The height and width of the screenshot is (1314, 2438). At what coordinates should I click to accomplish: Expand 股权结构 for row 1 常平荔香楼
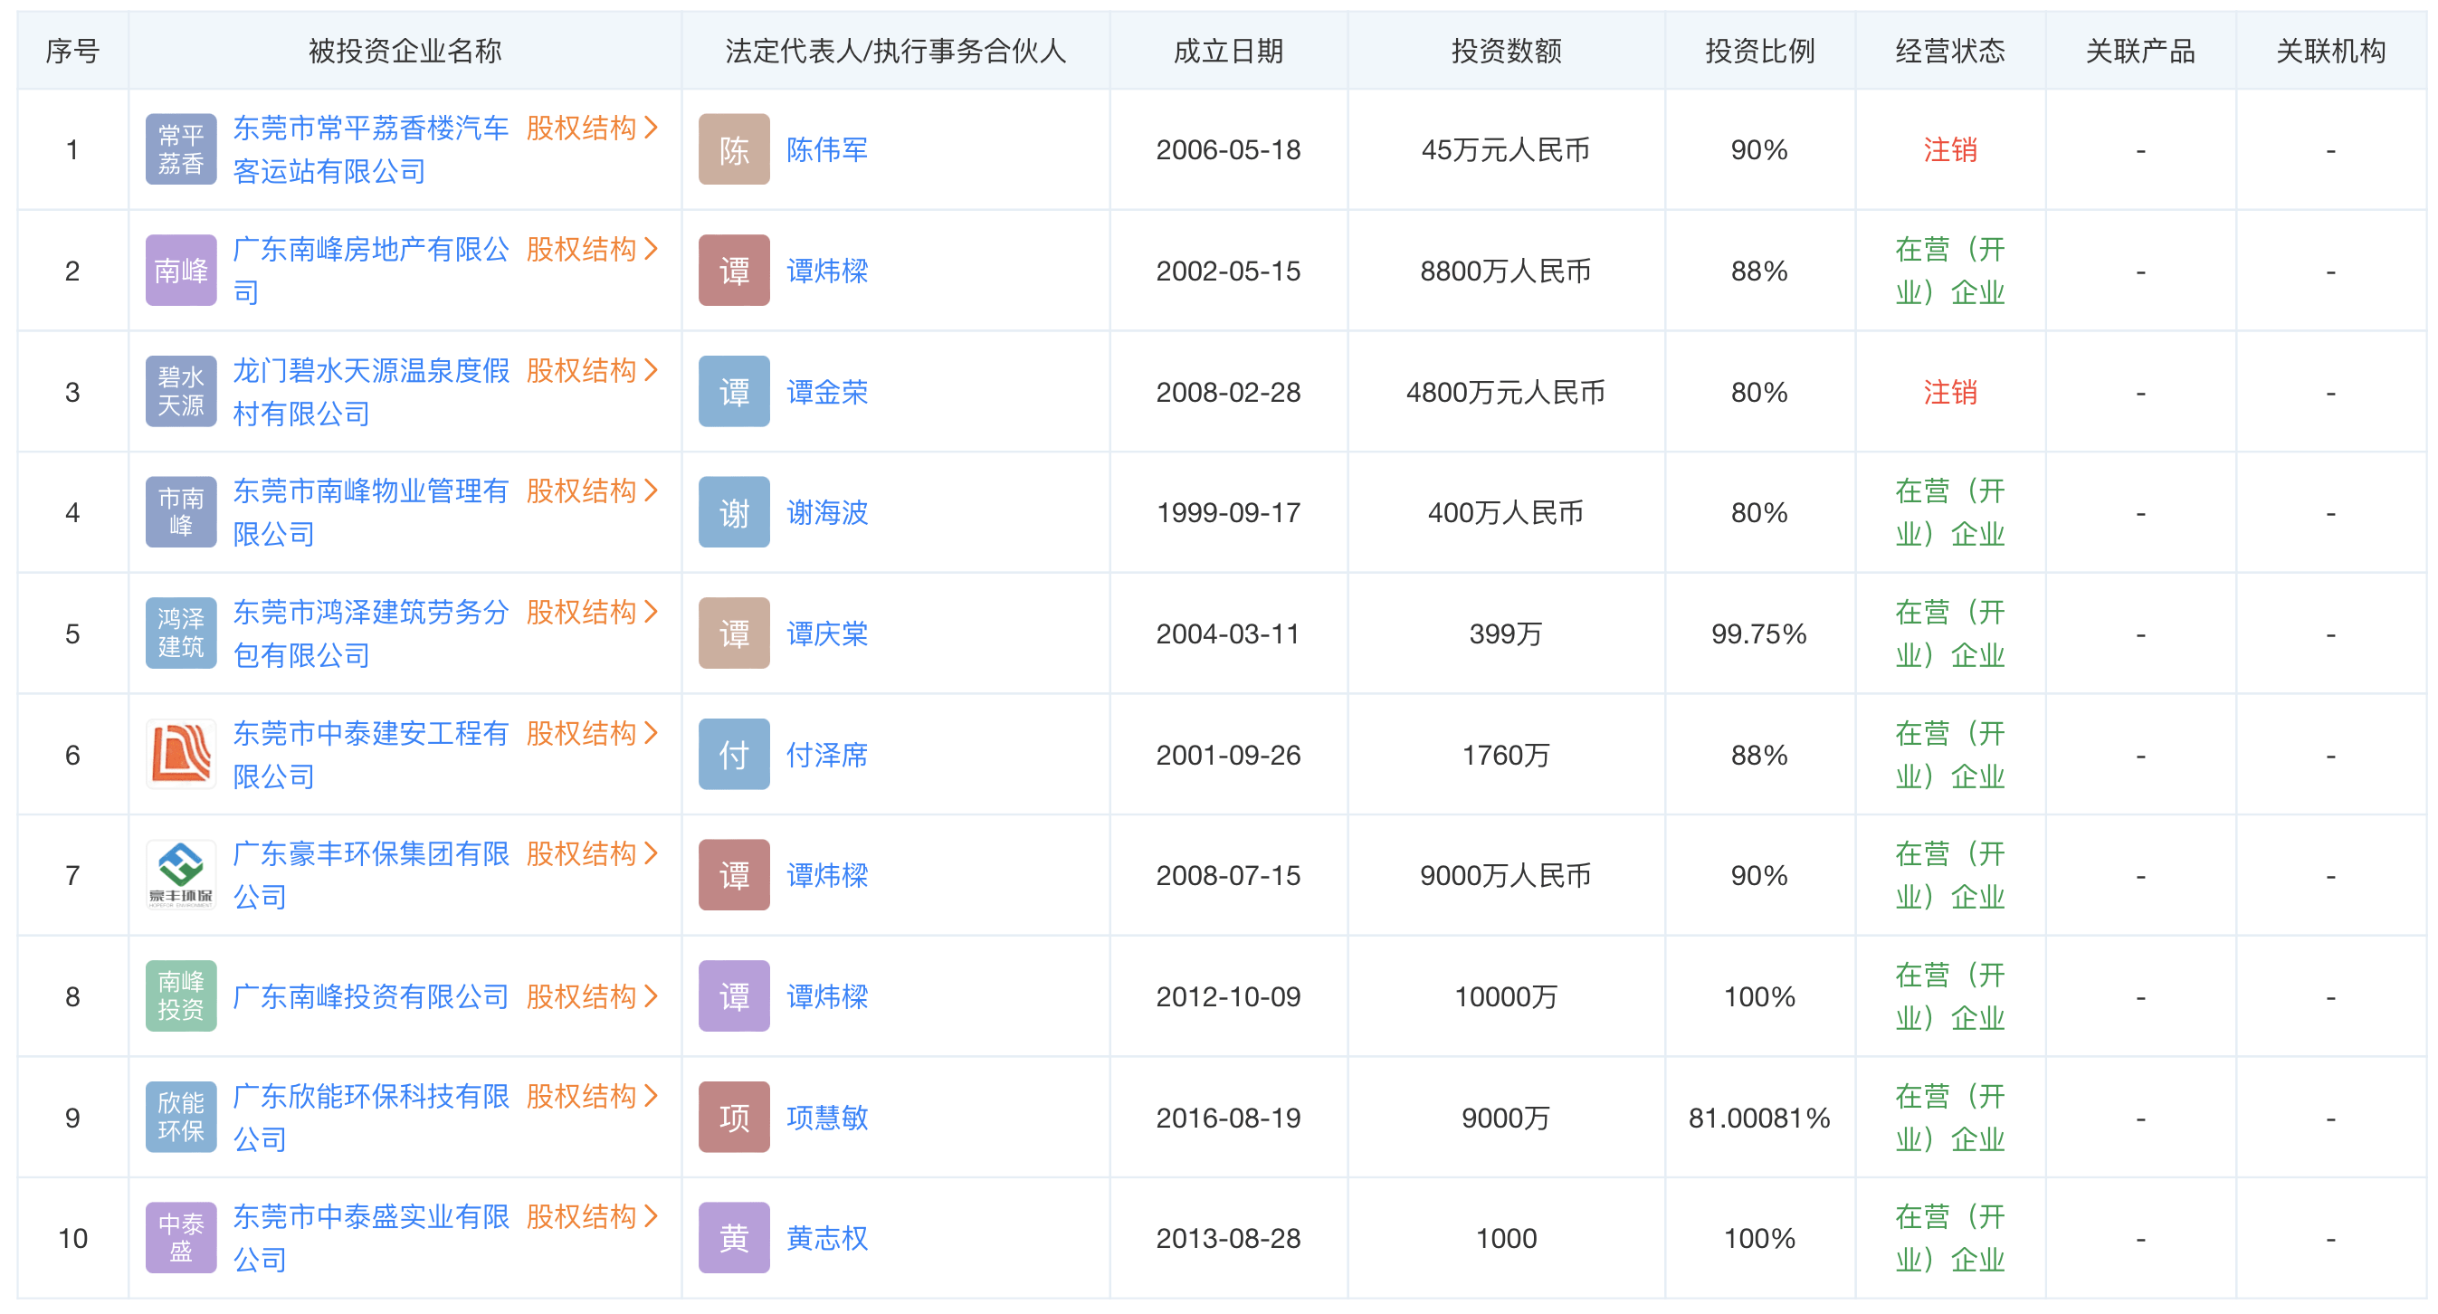592,128
